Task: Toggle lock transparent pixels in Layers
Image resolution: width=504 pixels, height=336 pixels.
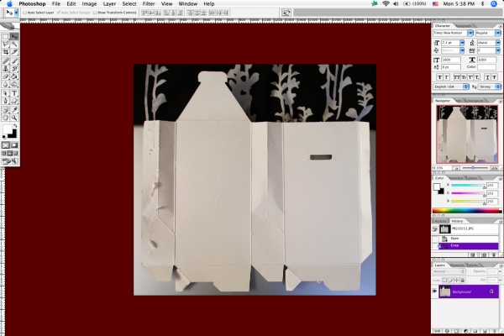Action: 444,281
